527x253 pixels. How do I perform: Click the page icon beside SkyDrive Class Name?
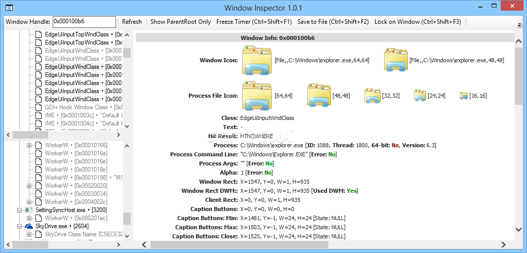(39, 234)
